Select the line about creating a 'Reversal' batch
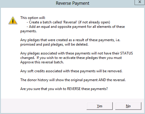Viewport: 145px width, 114px height. [x=68, y=22]
